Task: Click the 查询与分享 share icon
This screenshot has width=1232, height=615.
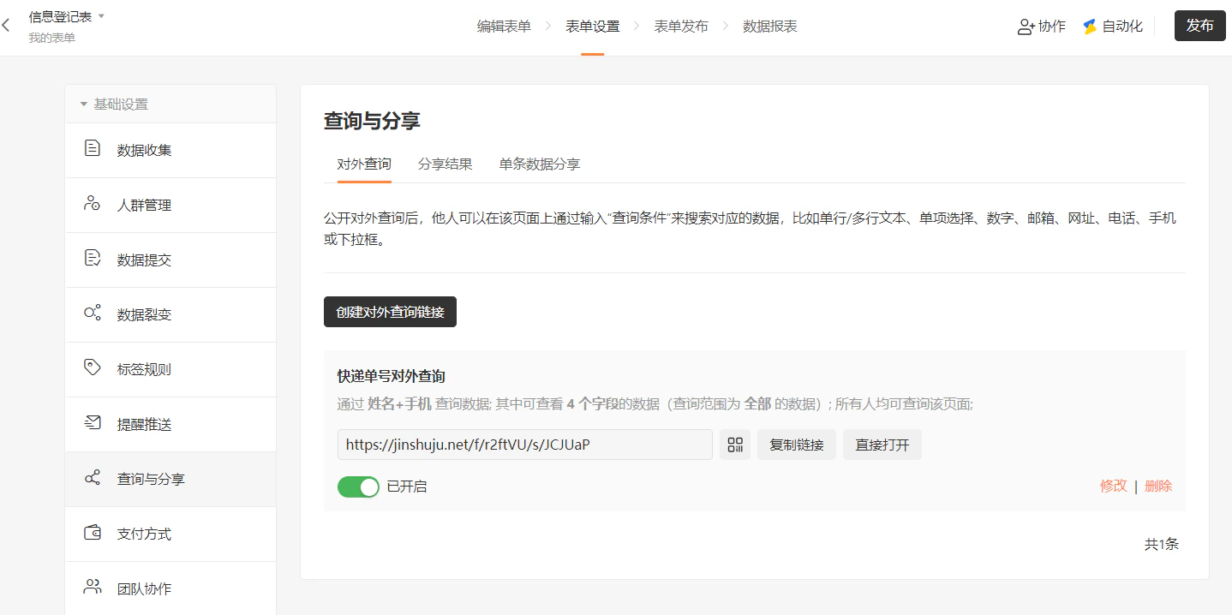Action: tap(93, 478)
